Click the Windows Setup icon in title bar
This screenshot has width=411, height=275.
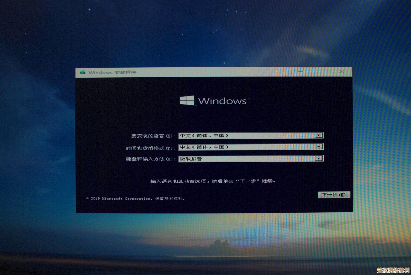pos(83,72)
